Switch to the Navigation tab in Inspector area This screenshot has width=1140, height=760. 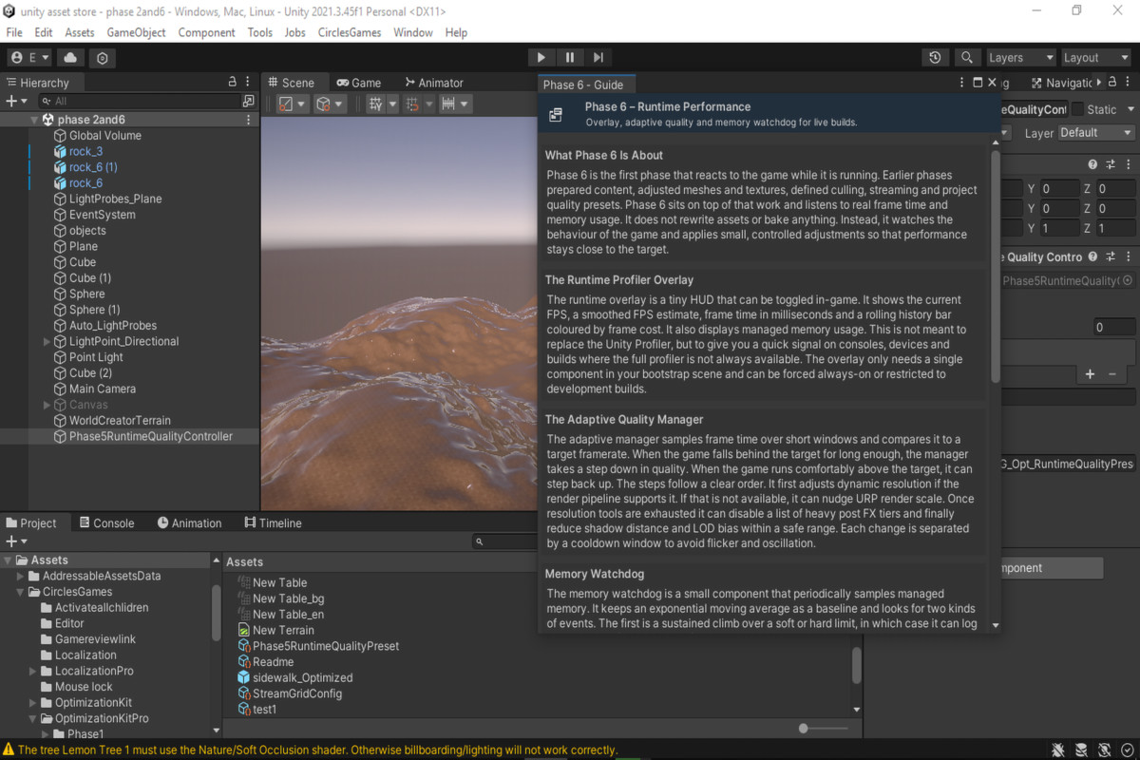pyautogui.click(x=1061, y=83)
